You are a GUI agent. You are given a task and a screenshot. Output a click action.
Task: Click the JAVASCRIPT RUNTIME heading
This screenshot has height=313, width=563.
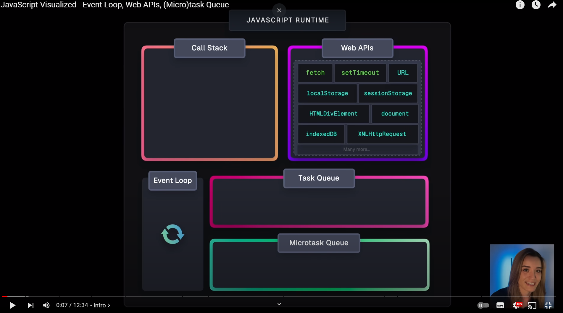coord(288,20)
